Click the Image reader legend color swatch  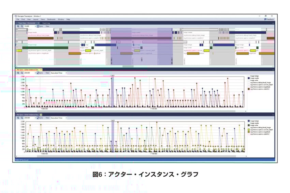(249, 78)
